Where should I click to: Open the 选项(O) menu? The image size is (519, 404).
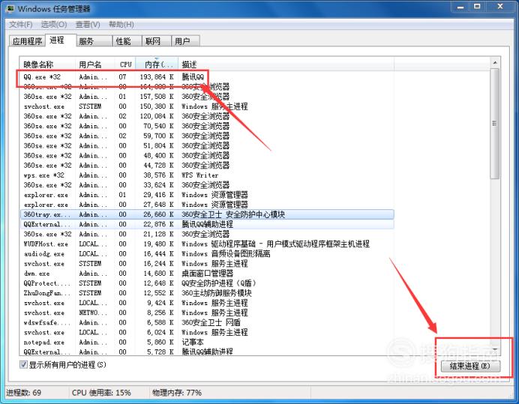pos(54,24)
